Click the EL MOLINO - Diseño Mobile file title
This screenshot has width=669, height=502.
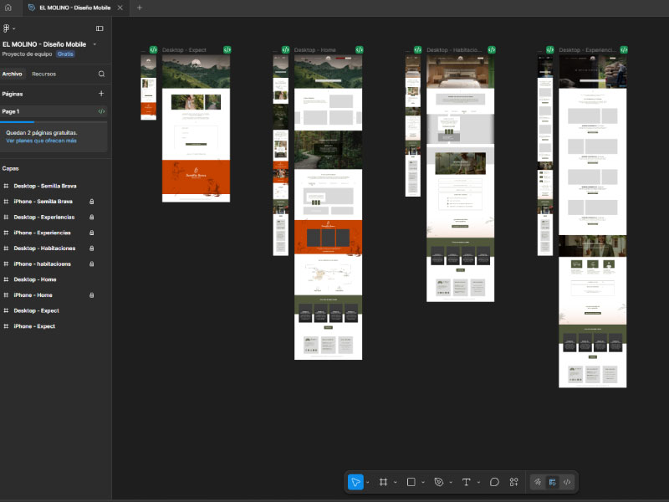click(x=44, y=44)
